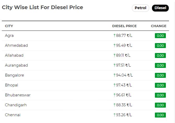Click the green 0.00 badge for Agra
The width and height of the screenshot is (175, 123).
tap(160, 36)
